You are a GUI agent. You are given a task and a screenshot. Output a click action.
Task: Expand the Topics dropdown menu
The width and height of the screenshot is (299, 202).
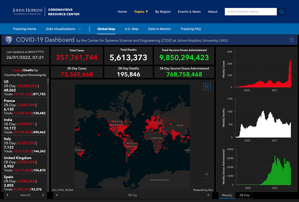[x=141, y=12]
